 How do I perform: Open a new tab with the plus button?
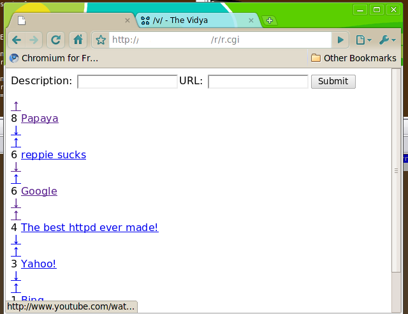pyautogui.click(x=270, y=20)
